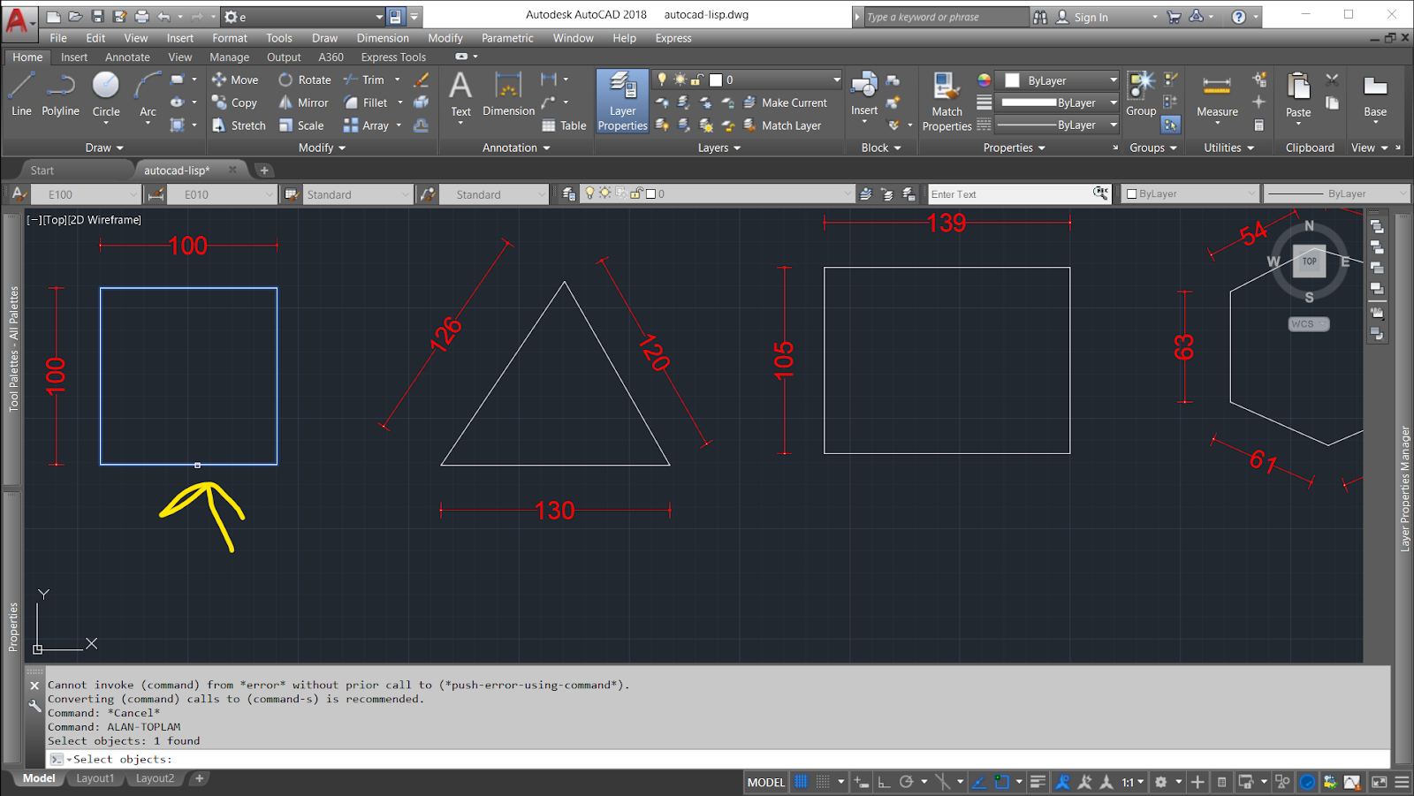Open the Parametric menu

pos(507,38)
